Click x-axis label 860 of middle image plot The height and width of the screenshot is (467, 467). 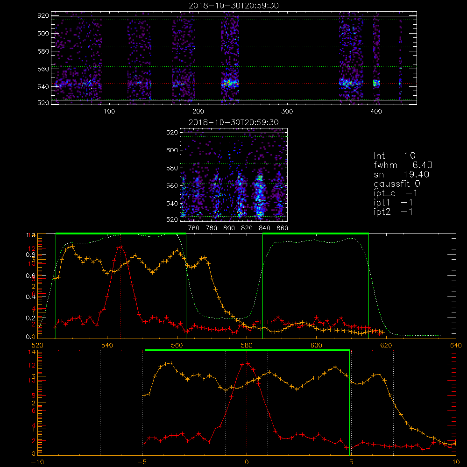pos(282,228)
